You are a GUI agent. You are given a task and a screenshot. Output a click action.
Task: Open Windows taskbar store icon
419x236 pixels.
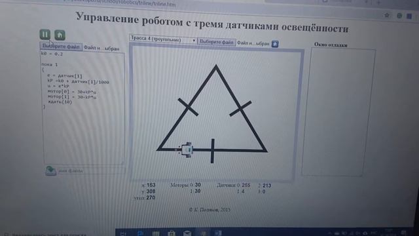[x=172, y=233]
